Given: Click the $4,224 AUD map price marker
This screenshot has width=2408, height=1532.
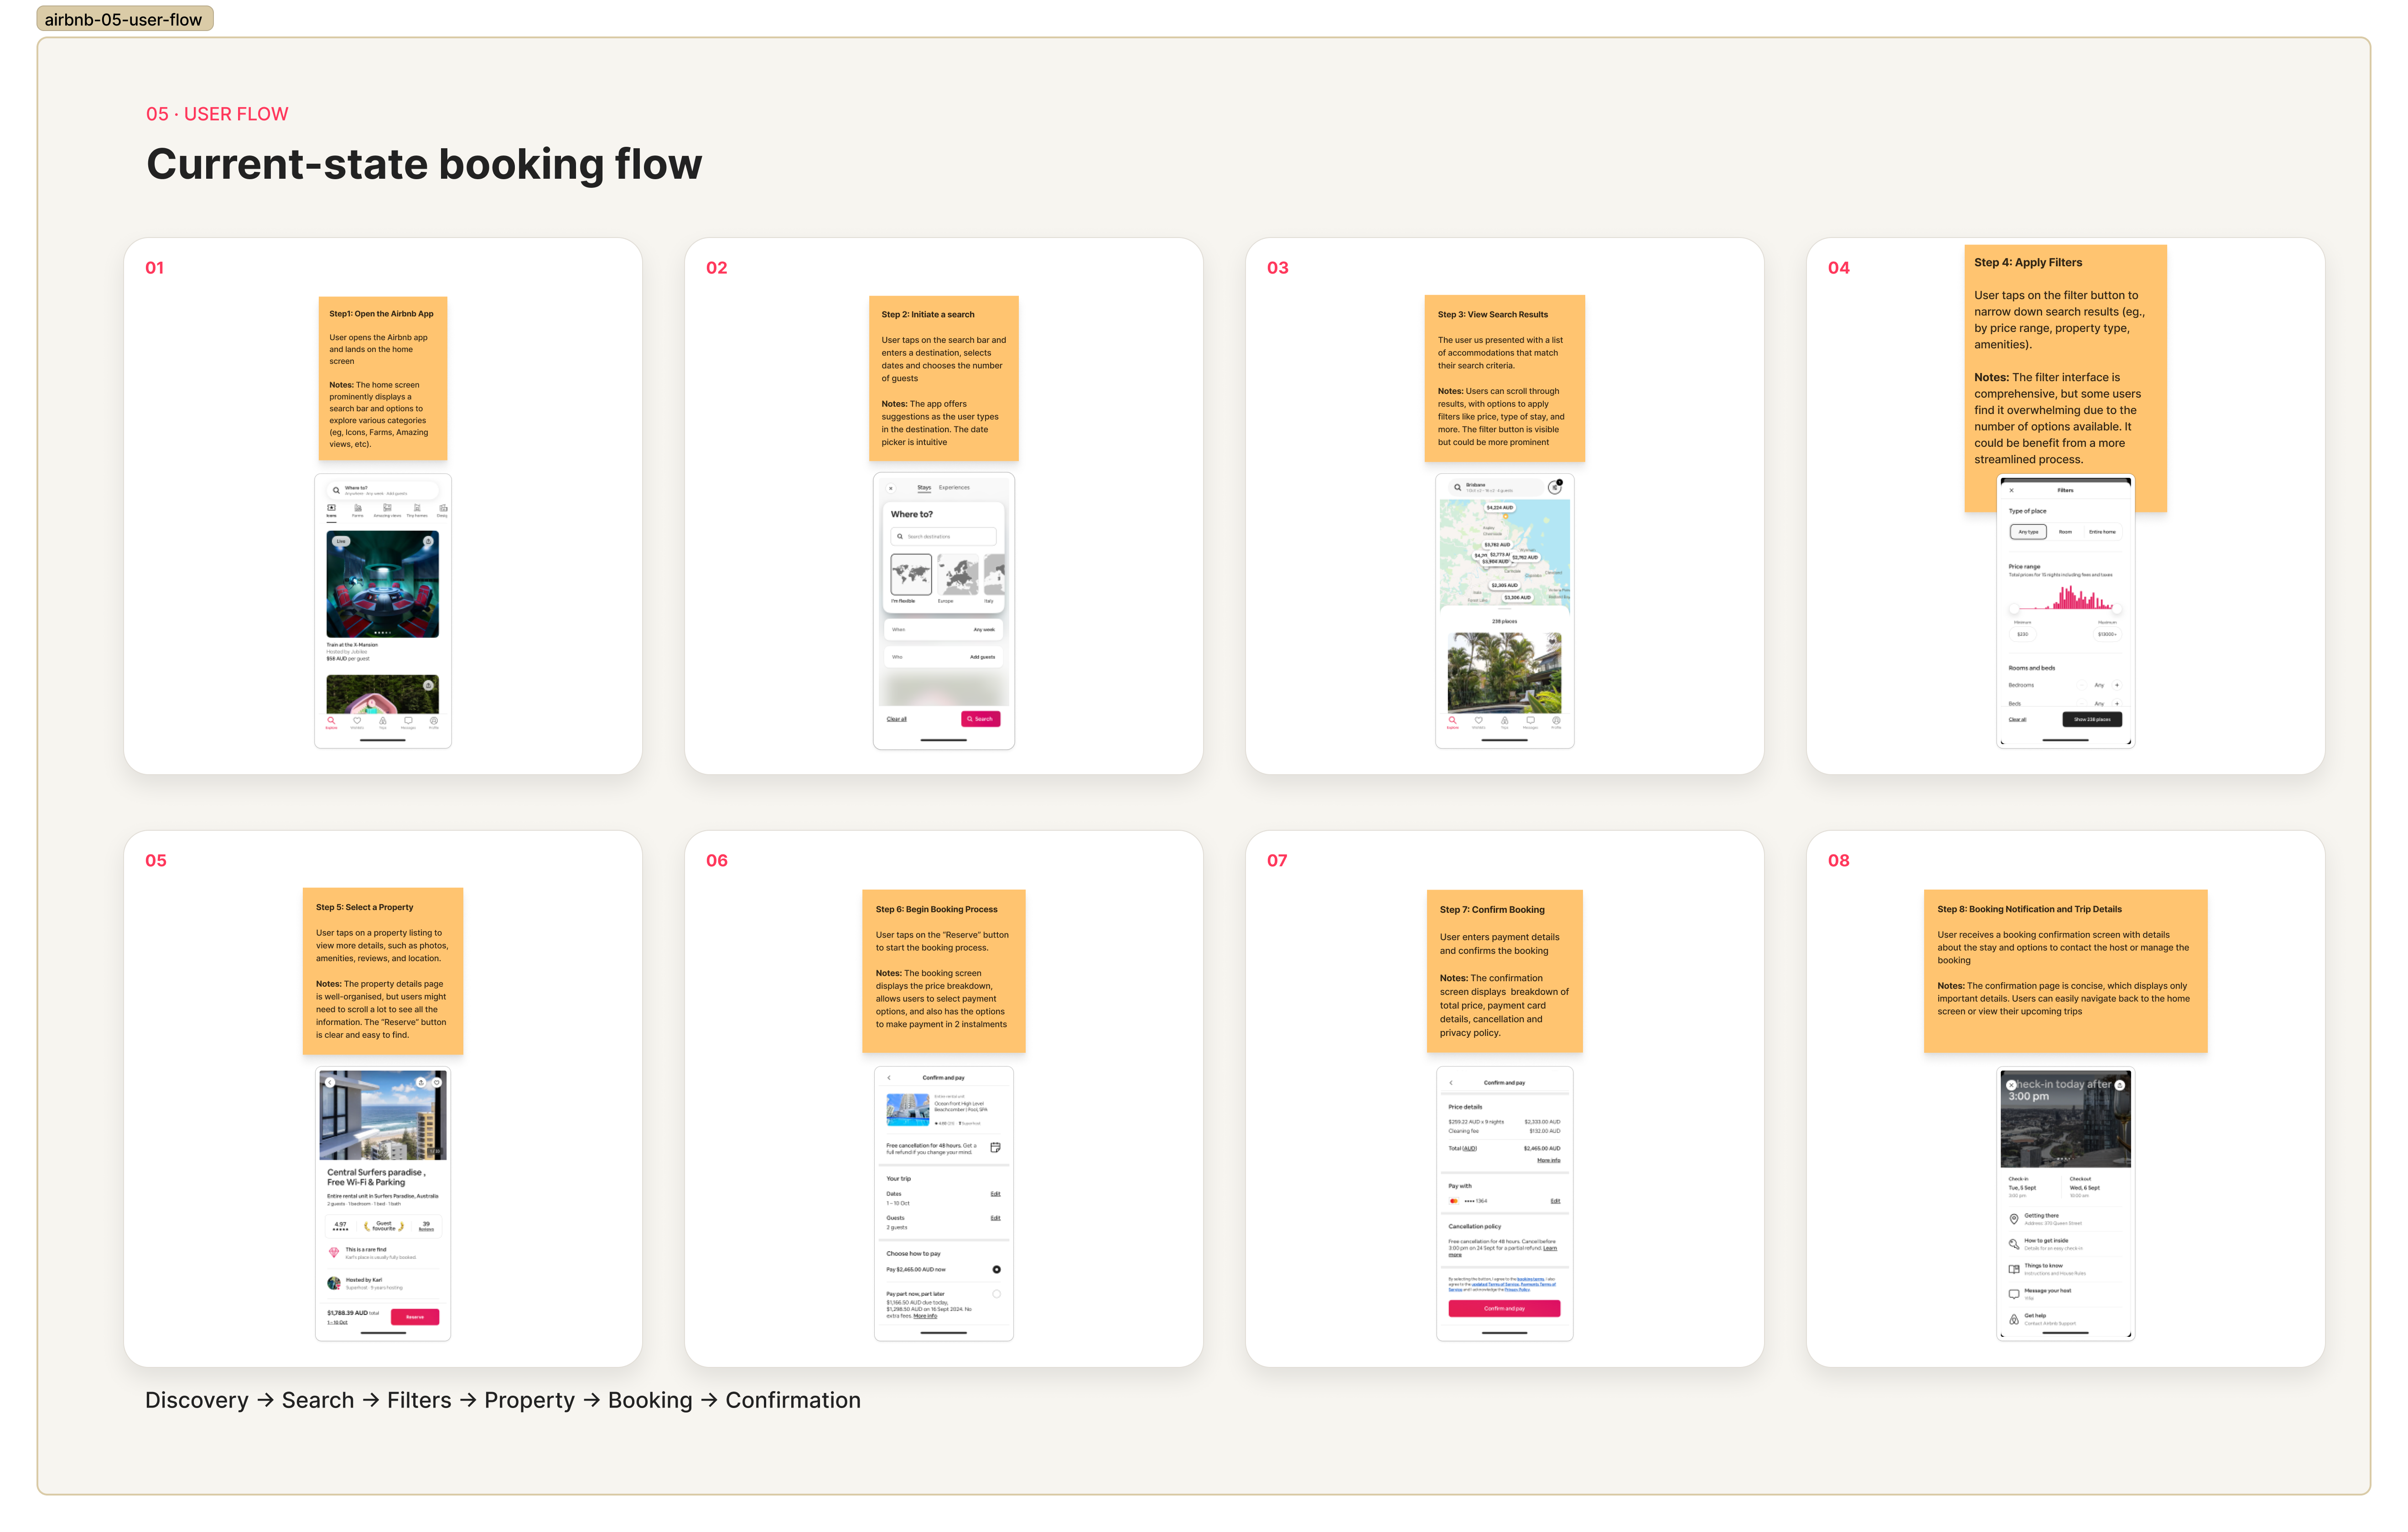Looking at the screenshot, I should tap(1500, 508).
